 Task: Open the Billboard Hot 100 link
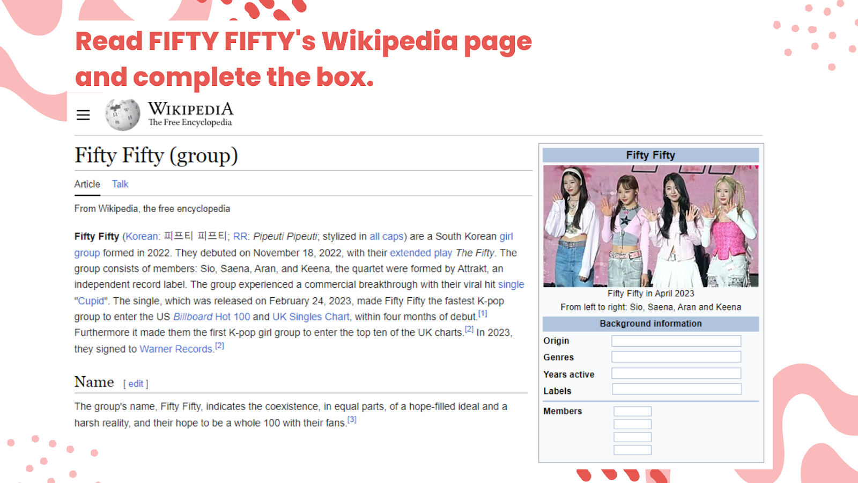pyautogui.click(x=211, y=317)
